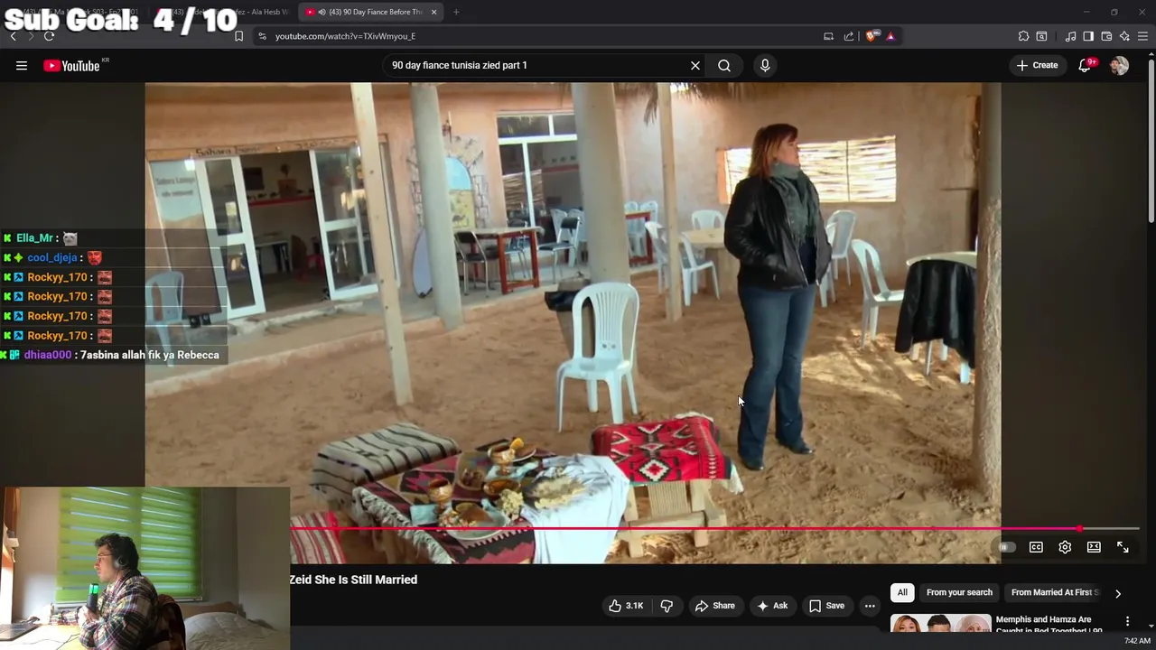Viewport: 1156px width, 650px height.
Task: Open Memphis and Hamza suggested video thumbnail
Action: tap(940, 623)
